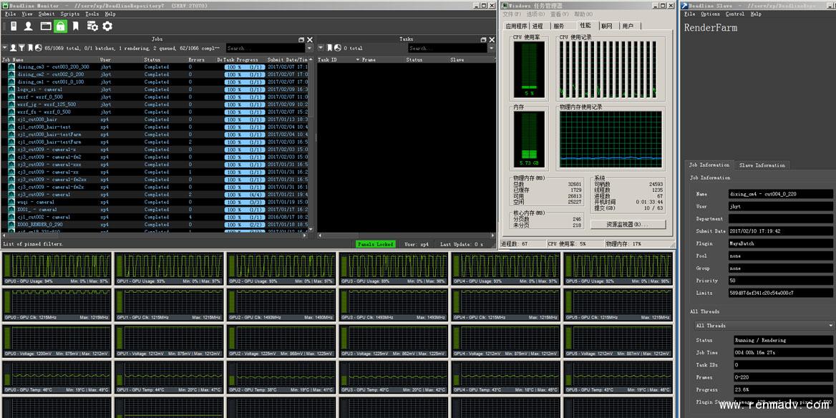Close the Jobs panel with its X icon
This screenshot has width=836, height=418.
point(309,39)
